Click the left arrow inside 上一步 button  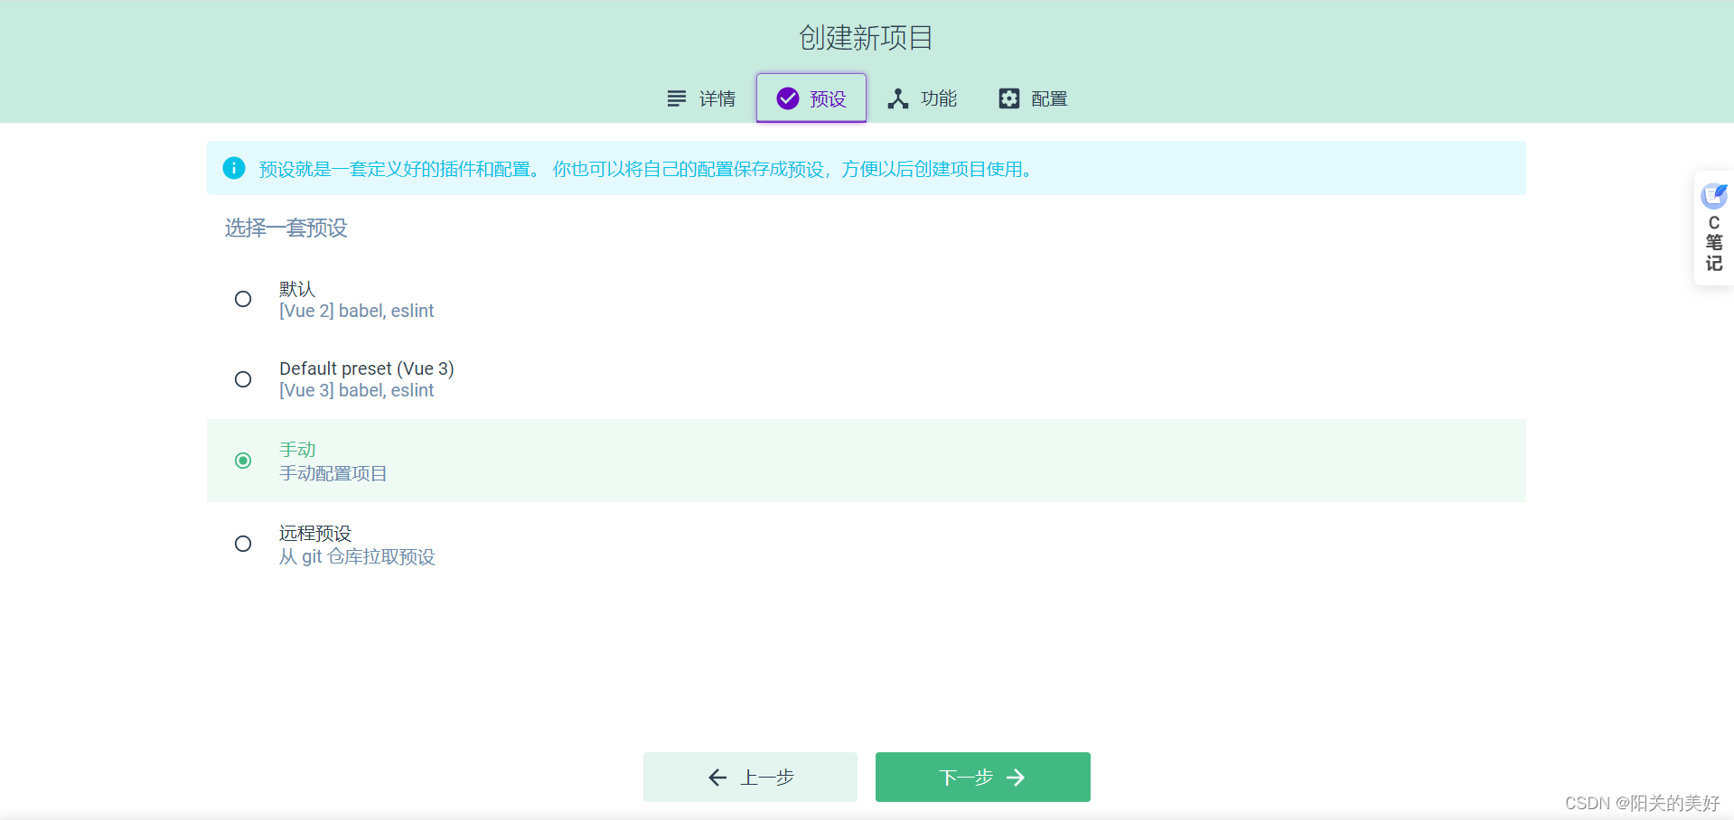click(x=717, y=777)
